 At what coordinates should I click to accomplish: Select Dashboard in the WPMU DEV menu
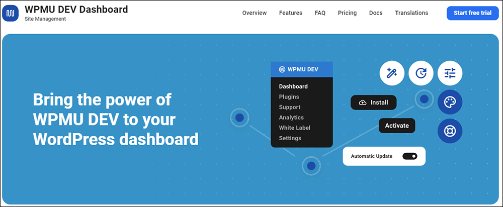pyautogui.click(x=293, y=86)
